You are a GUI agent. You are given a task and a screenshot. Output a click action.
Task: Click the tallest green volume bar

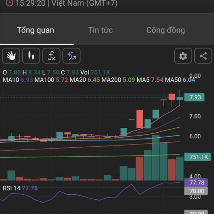pos(156,158)
